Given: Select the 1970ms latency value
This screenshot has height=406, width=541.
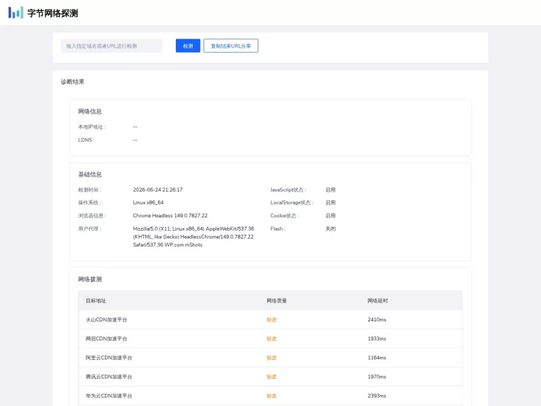Looking at the screenshot, I should (377, 377).
